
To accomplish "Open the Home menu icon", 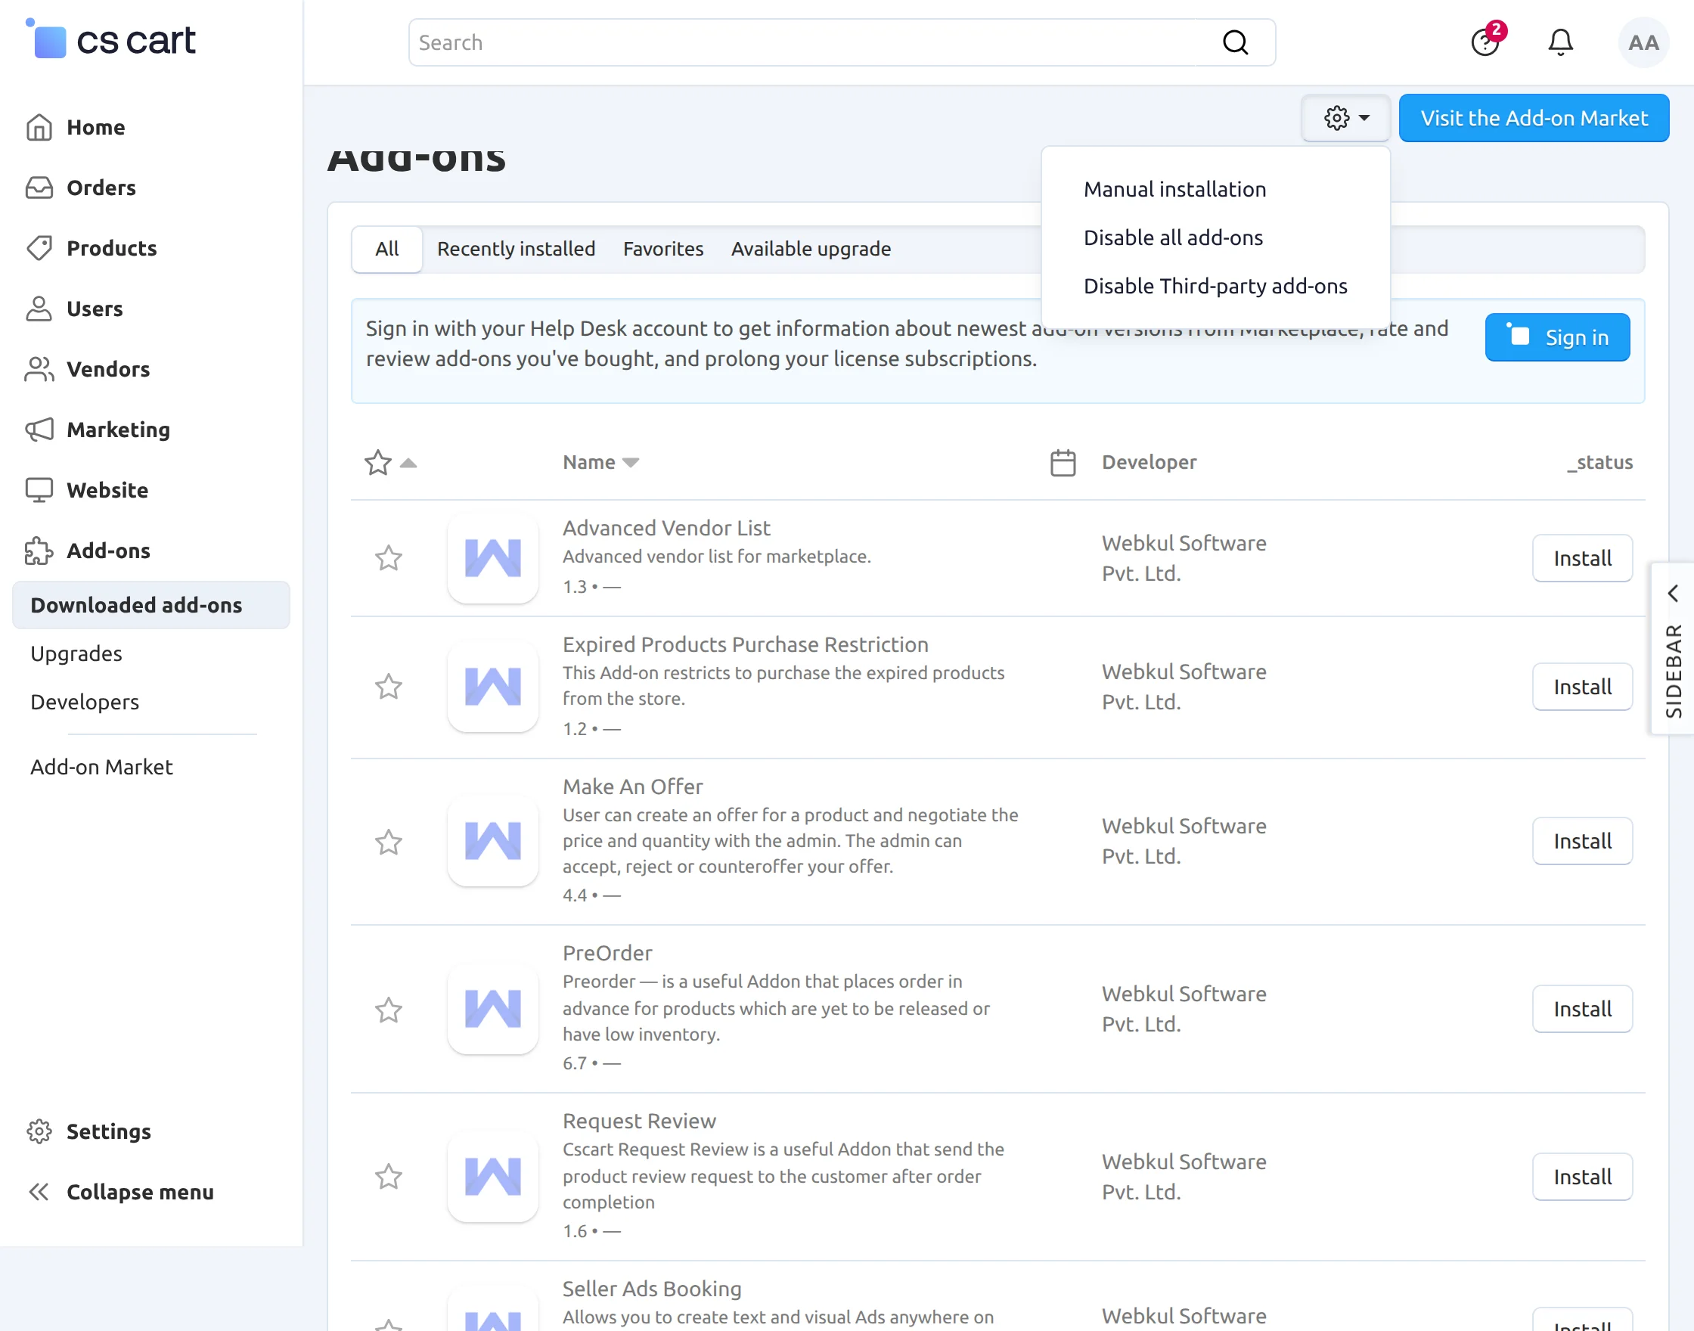I will point(39,127).
